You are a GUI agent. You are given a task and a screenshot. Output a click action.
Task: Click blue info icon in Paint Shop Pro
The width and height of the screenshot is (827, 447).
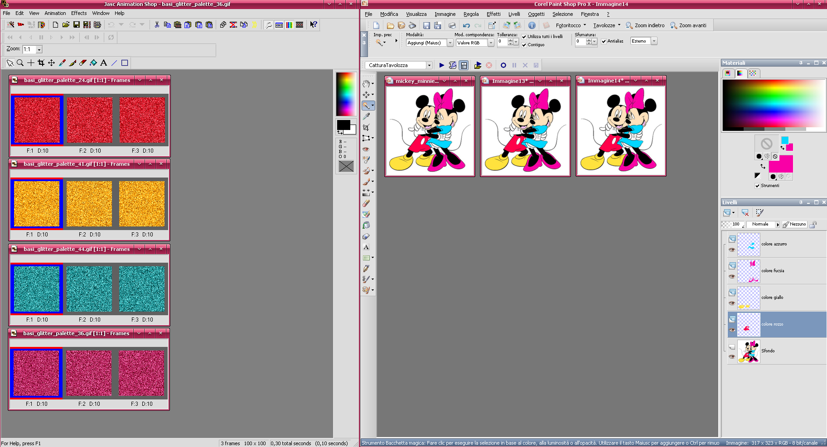(532, 25)
